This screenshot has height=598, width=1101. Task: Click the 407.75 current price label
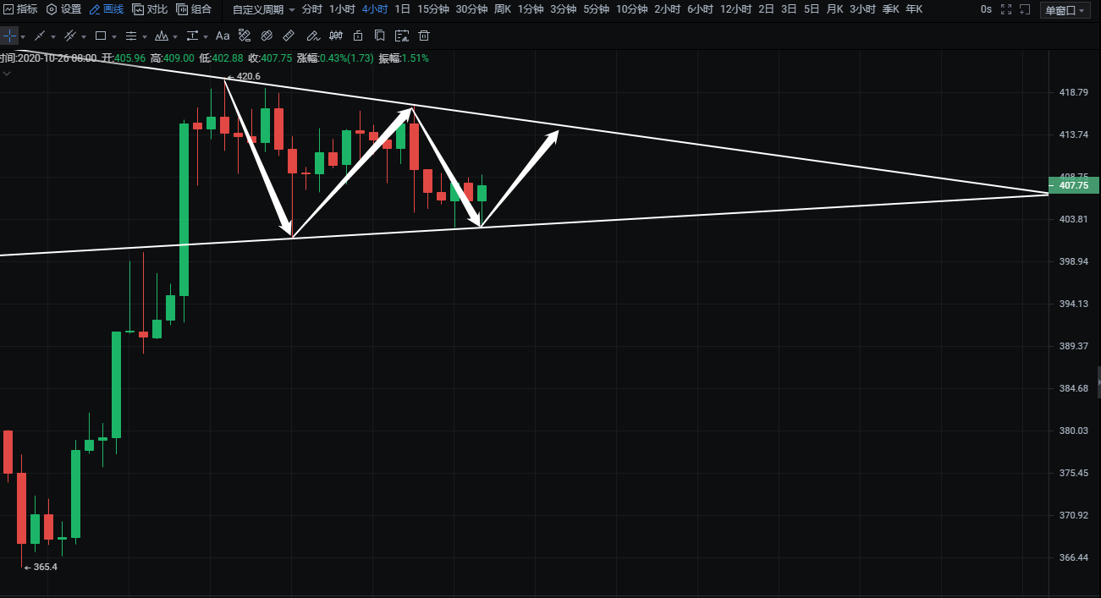click(x=1073, y=185)
